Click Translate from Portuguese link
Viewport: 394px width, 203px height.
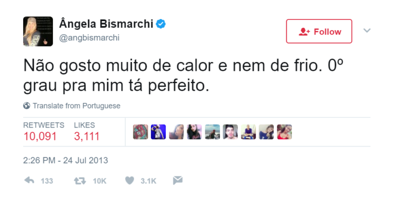click(x=76, y=106)
